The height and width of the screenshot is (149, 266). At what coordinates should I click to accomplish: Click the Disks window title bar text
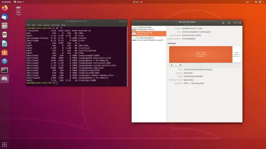[x=187, y=22]
